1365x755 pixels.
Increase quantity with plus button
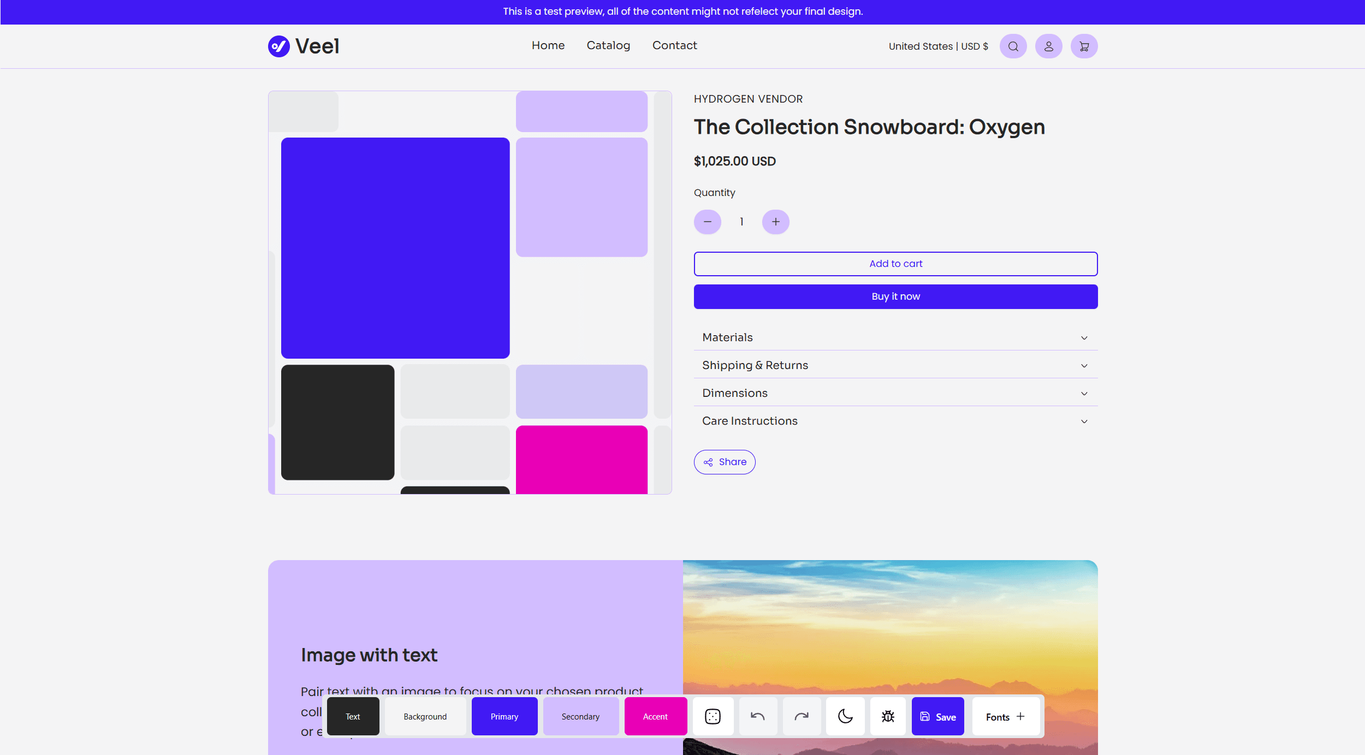point(775,222)
